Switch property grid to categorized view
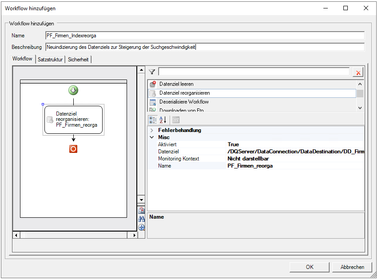378x280 pixels. coord(153,120)
